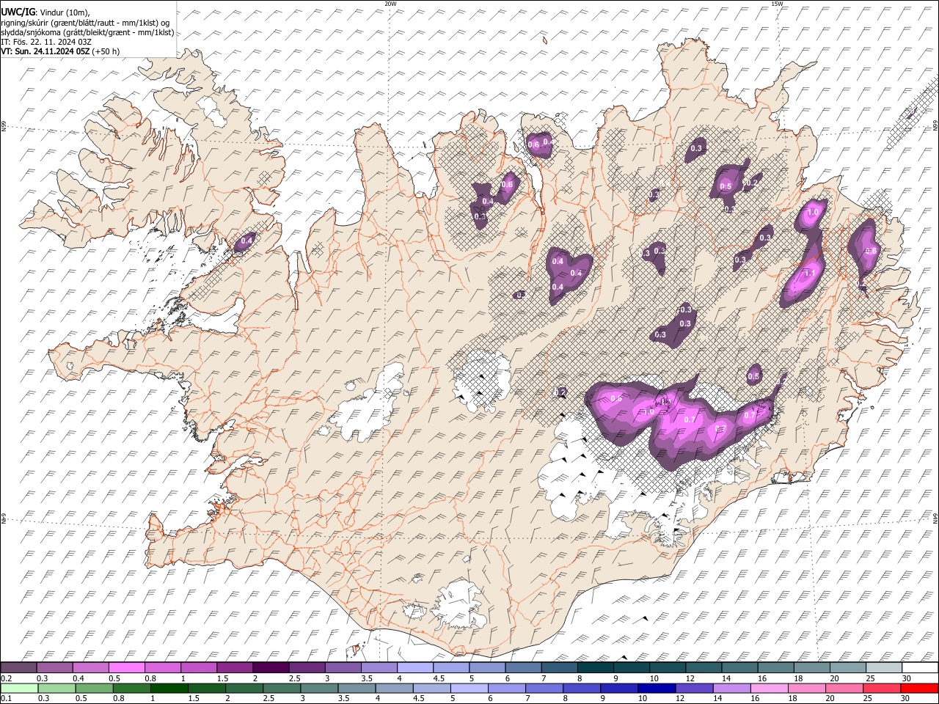This screenshot has width=939, height=704.
Task: Pick the darkest green 1–1.5 bottom legend swatch
Action: tap(169, 688)
